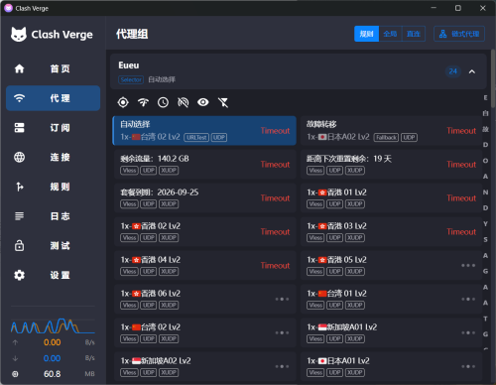
Task: Retest Timeout delay on 香港 04 card
Action: 275,266
